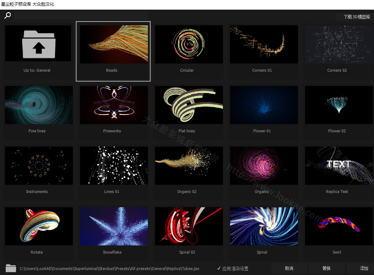Select the Fine lines preset
This screenshot has height=275, width=374.
tap(39, 105)
